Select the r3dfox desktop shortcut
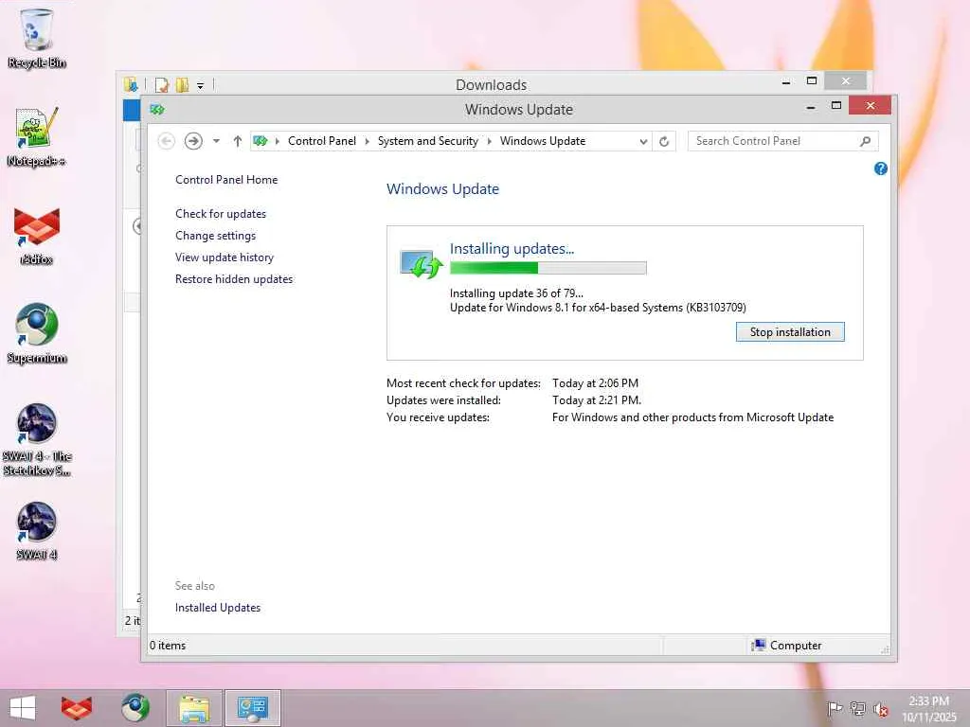Screen dimensions: 970x727 [37, 235]
